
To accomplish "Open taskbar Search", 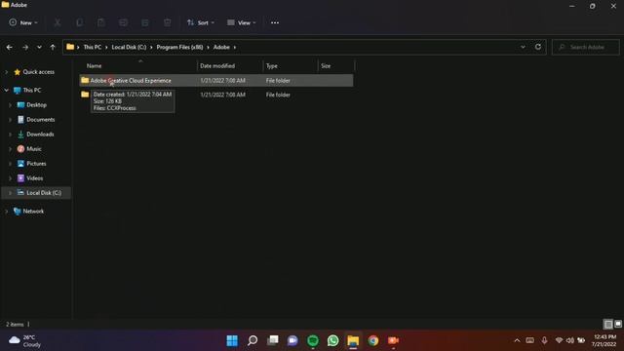I will coord(253,340).
